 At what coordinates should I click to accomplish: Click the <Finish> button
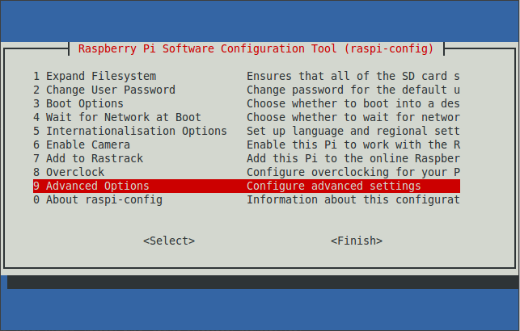(357, 241)
